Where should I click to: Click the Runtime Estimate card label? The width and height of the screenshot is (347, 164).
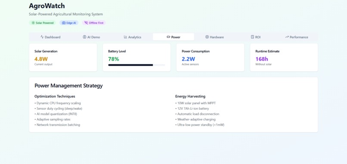click(x=267, y=51)
